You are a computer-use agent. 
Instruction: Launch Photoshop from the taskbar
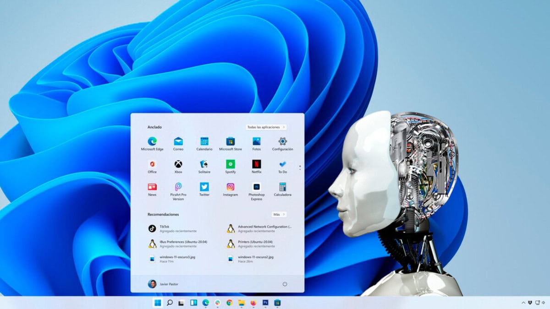coord(265,303)
